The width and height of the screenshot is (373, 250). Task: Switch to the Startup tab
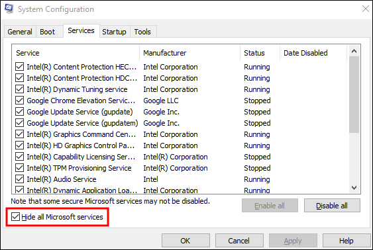point(114,32)
